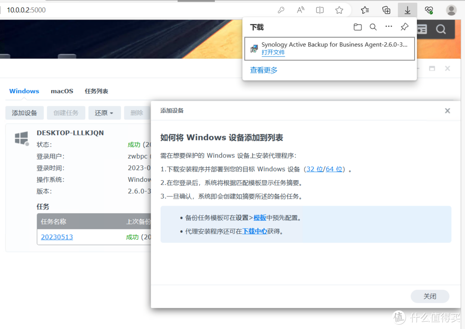Viewport: 465px width, 329px height.
Task: Open the user profile avatar
Action: (451, 10)
